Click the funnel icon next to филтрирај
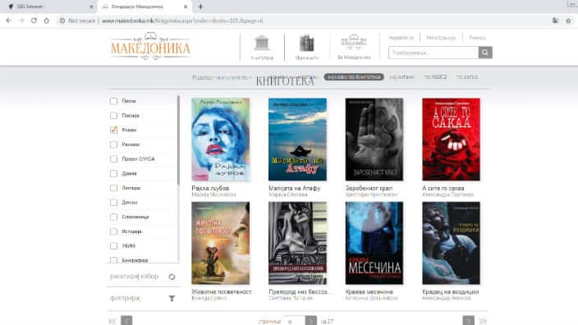 coord(172,299)
